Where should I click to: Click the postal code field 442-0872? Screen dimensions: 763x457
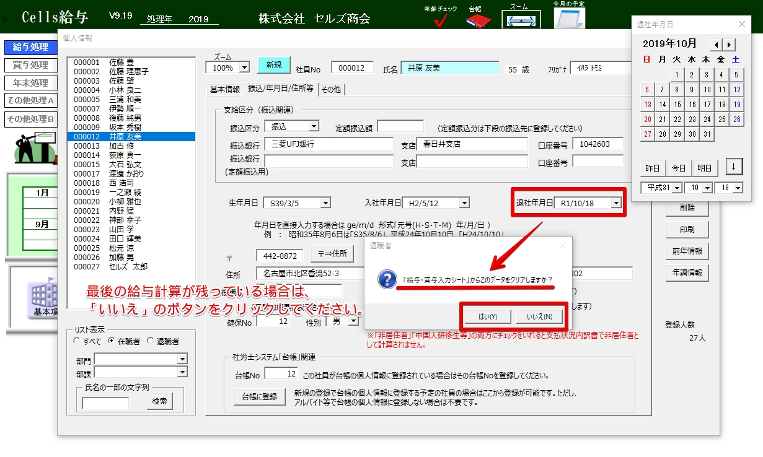(x=280, y=255)
